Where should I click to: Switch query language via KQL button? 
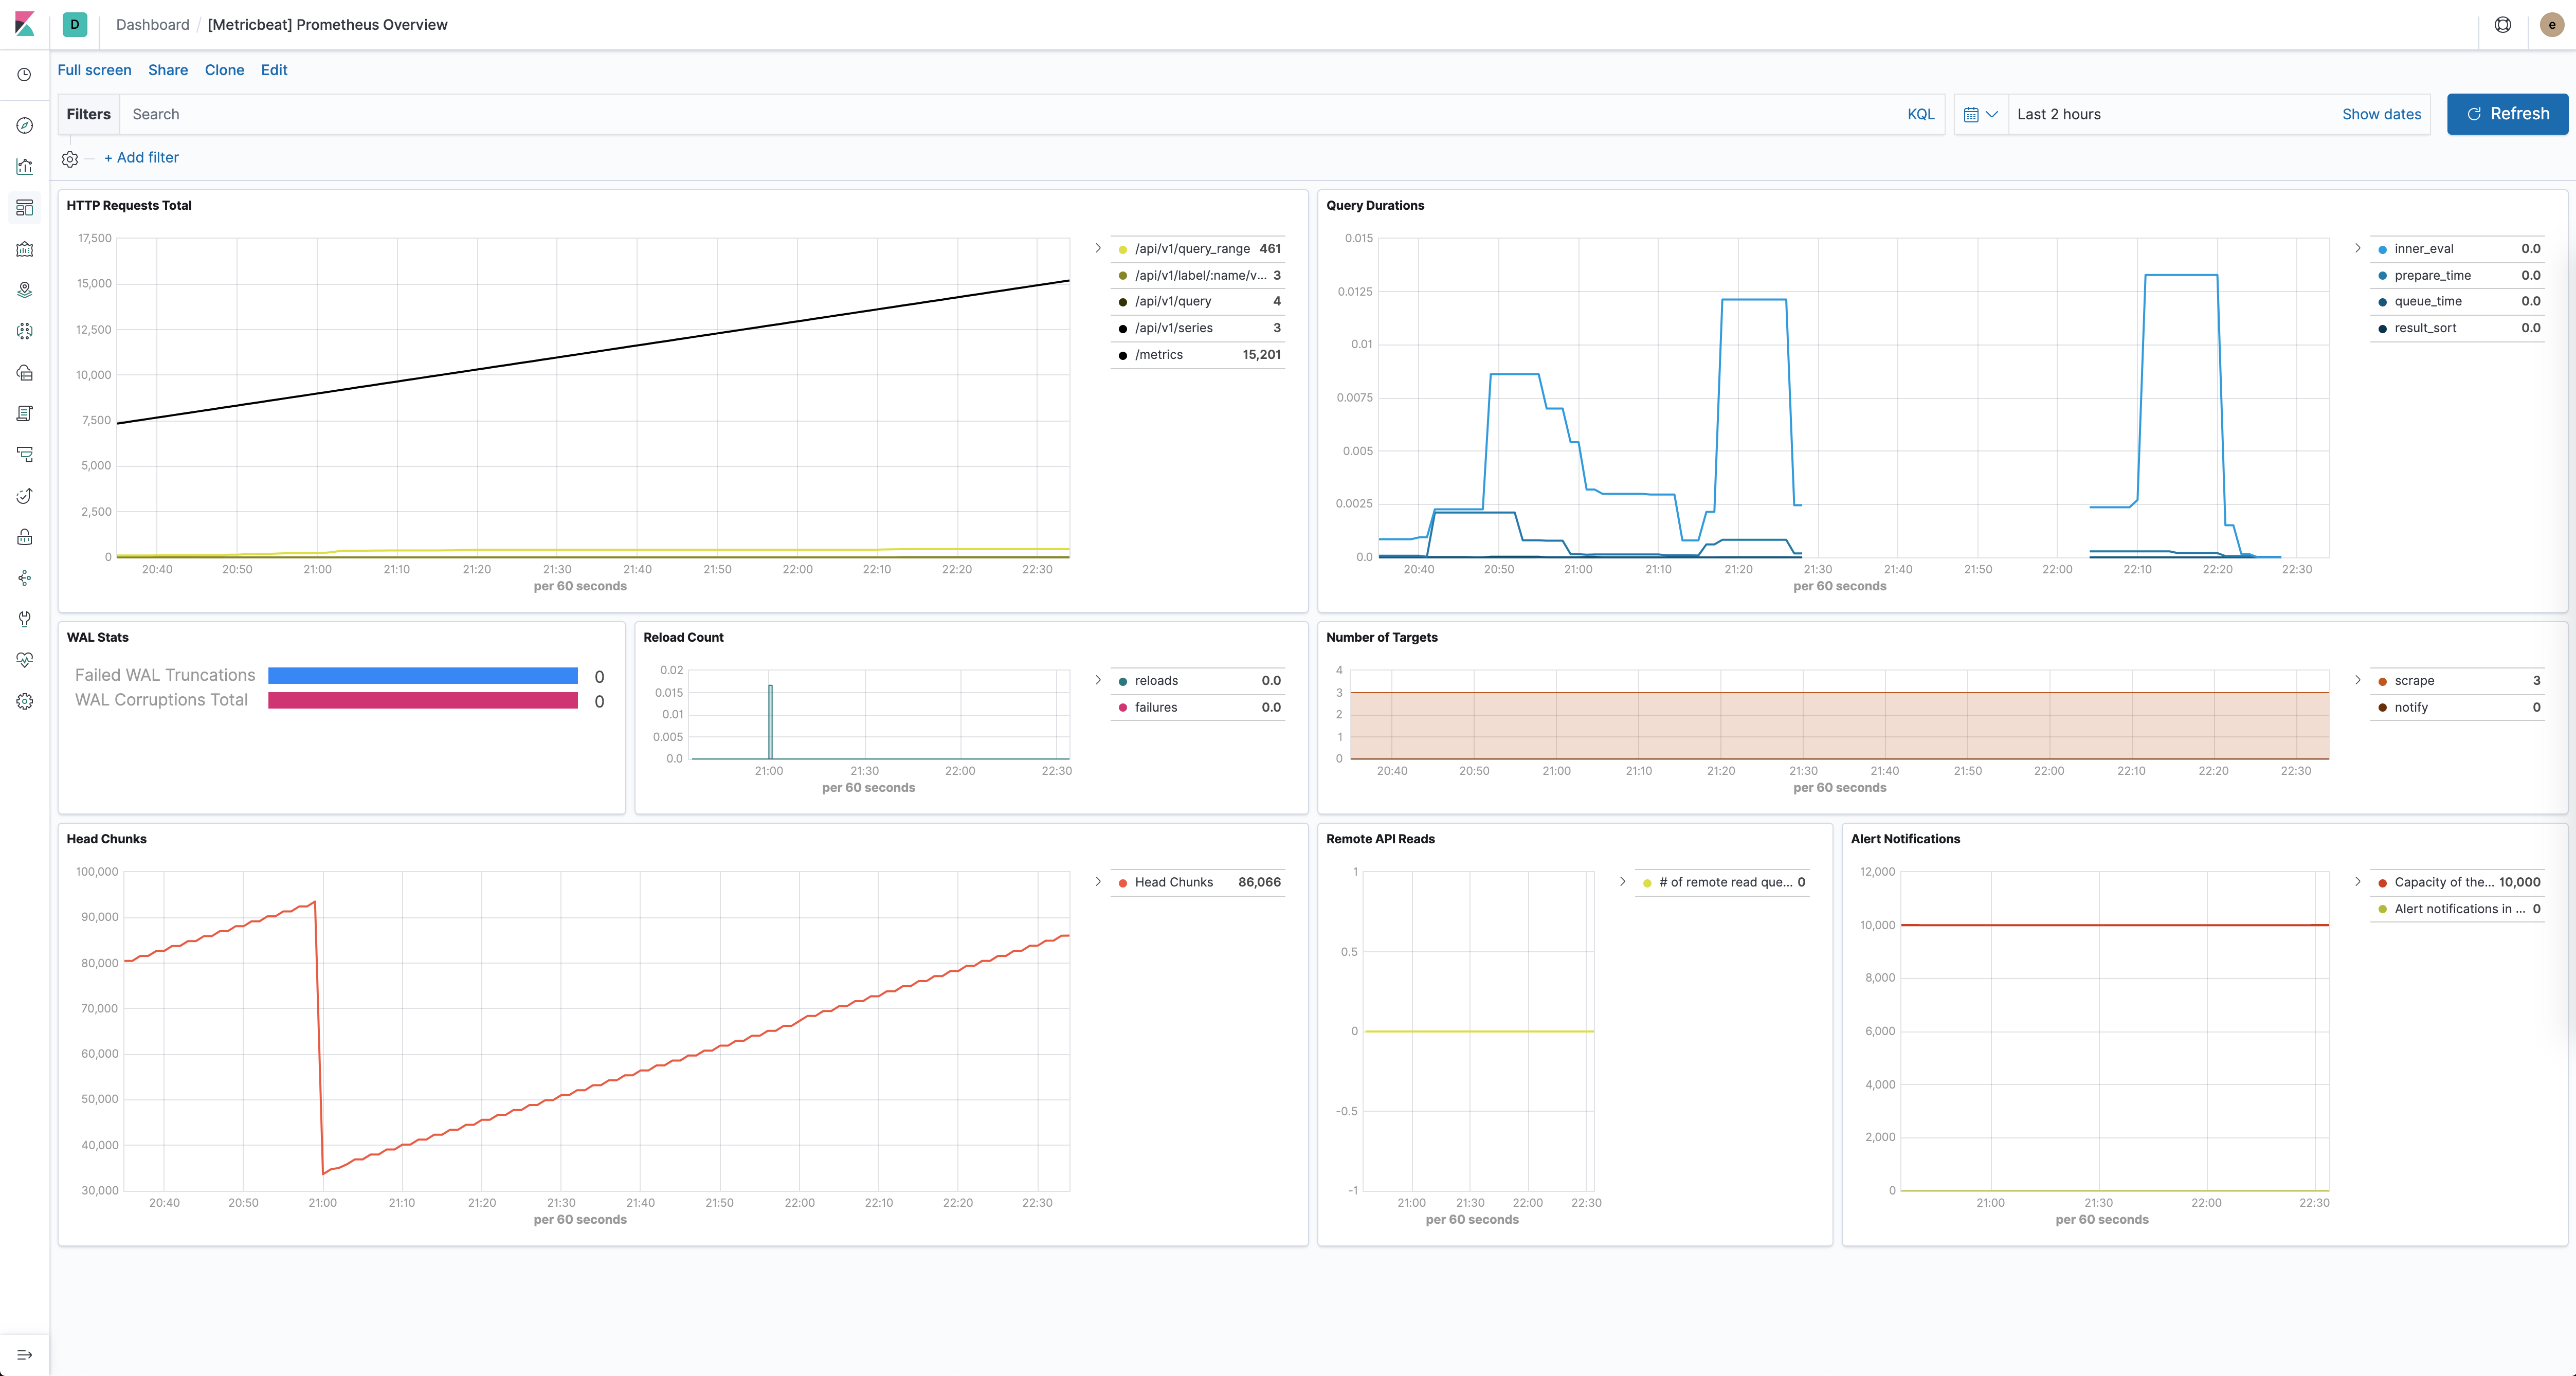pyautogui.click(x=1921, y=114)
